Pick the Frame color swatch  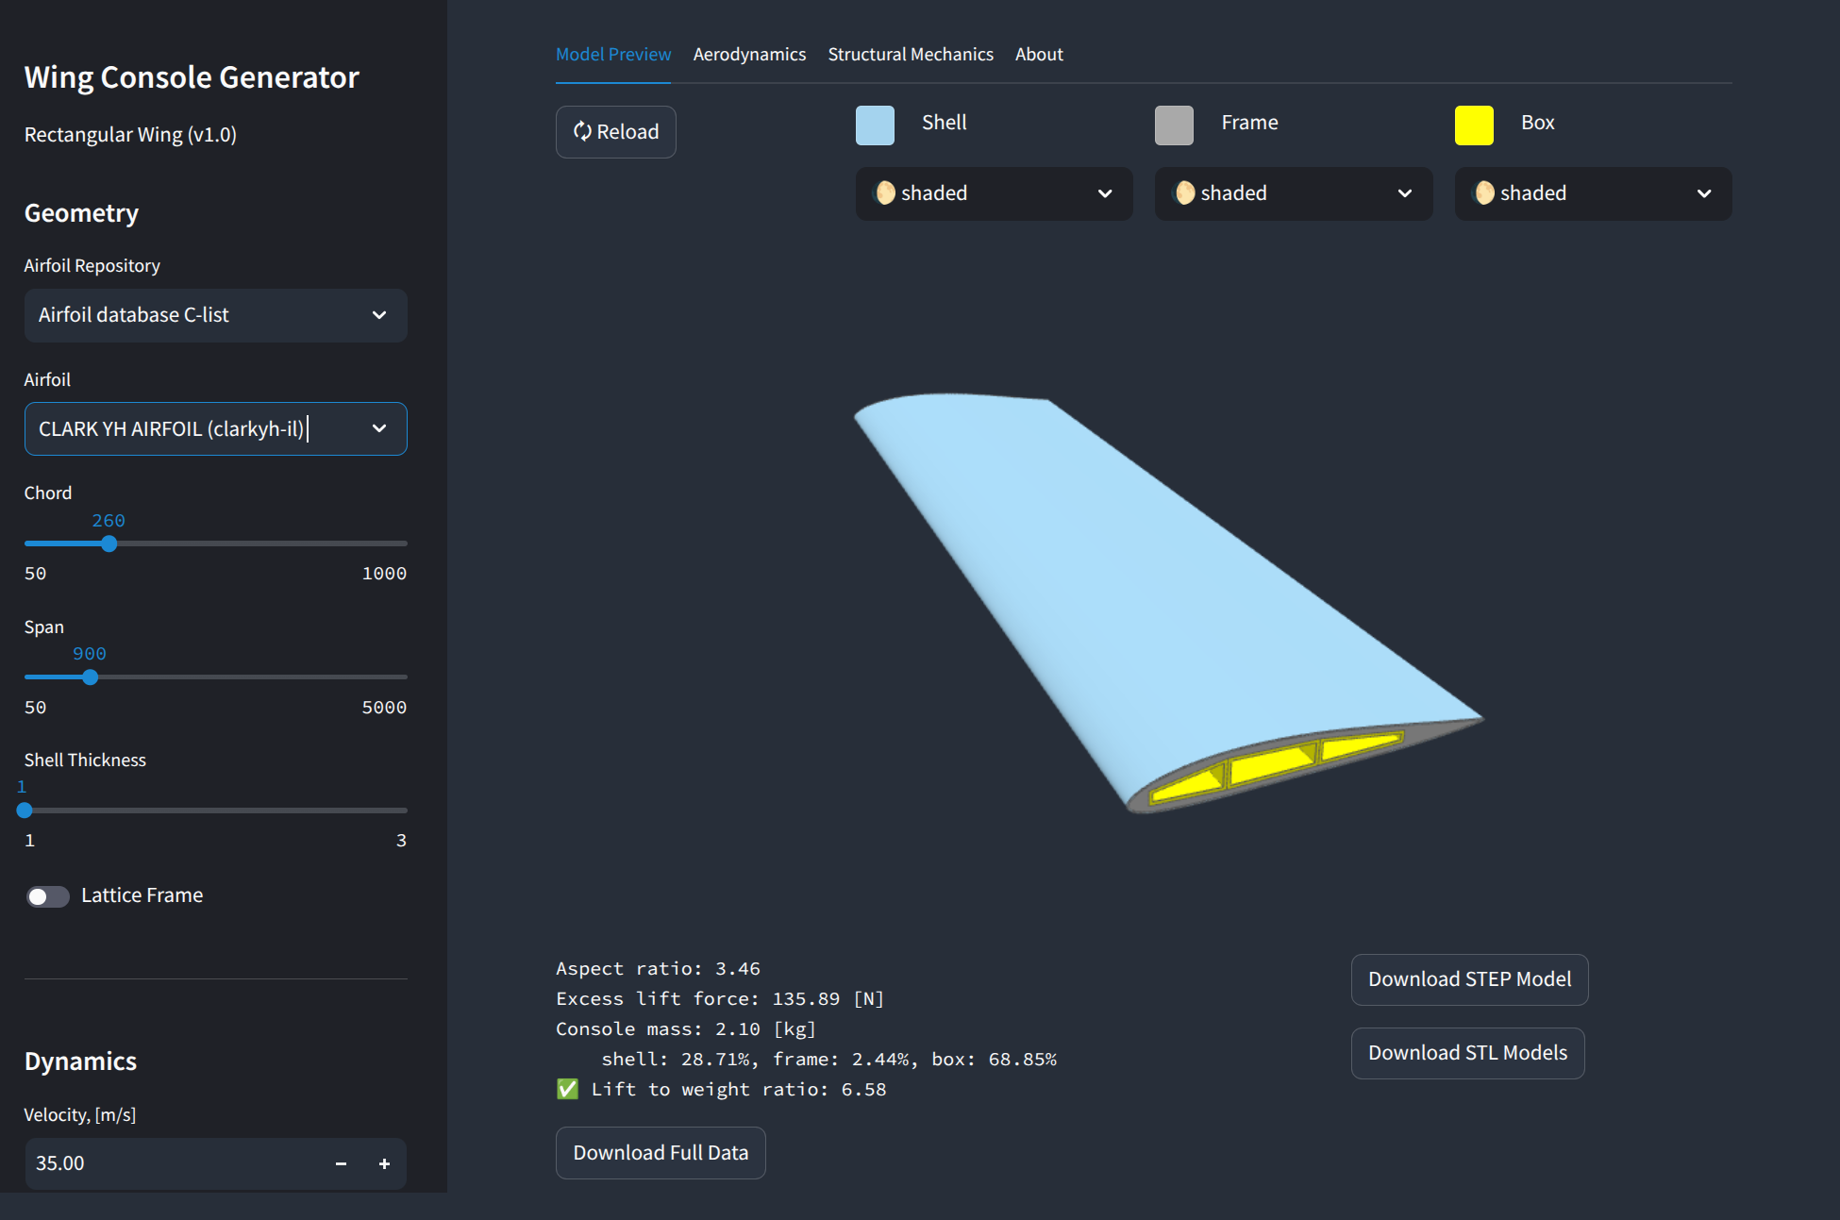click(x=1174, y=125)
